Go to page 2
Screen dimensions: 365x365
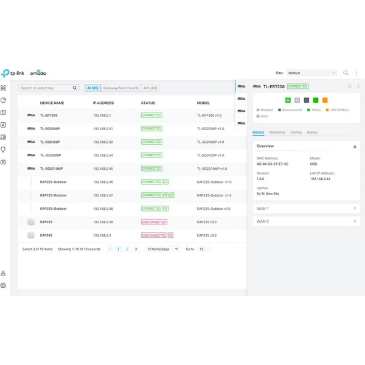(x=127, y=249)
